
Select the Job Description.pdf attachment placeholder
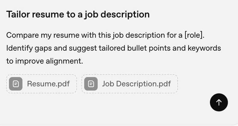tap(130, 84)
